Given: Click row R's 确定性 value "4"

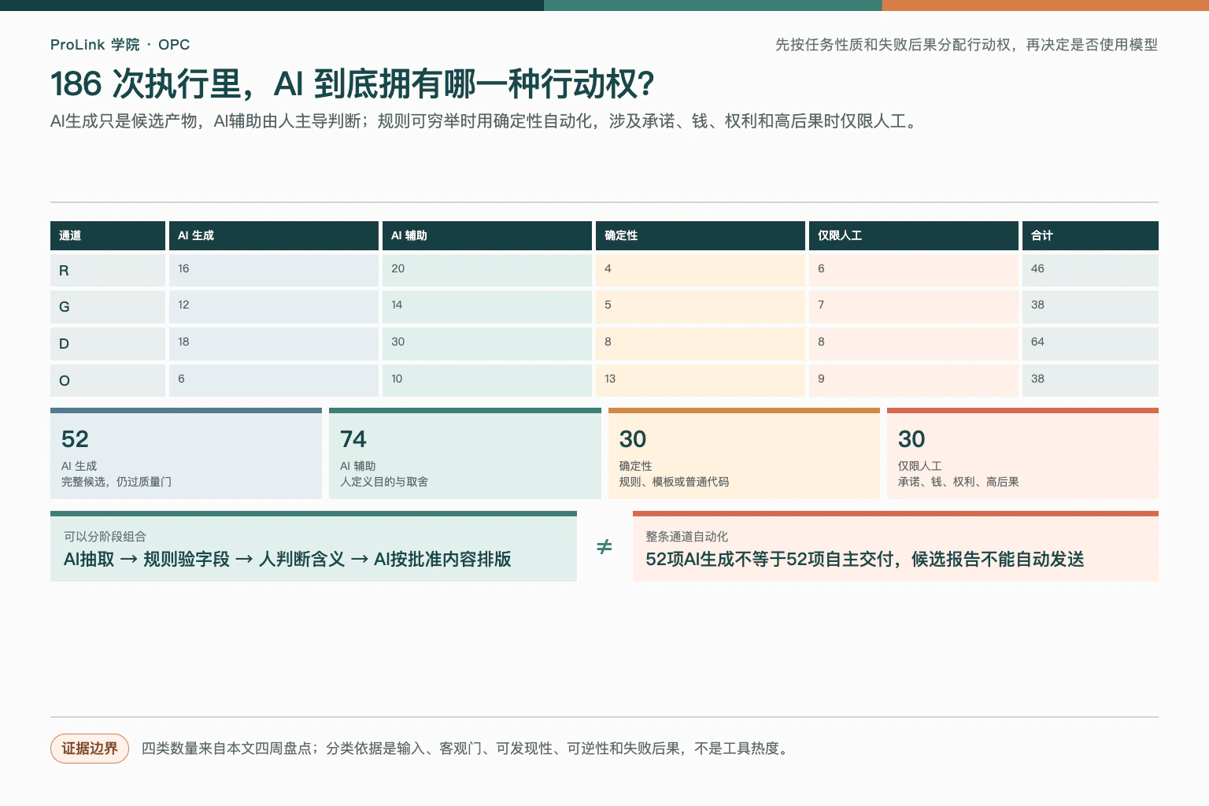Looking at the screenshot, I should coord(608,268).
